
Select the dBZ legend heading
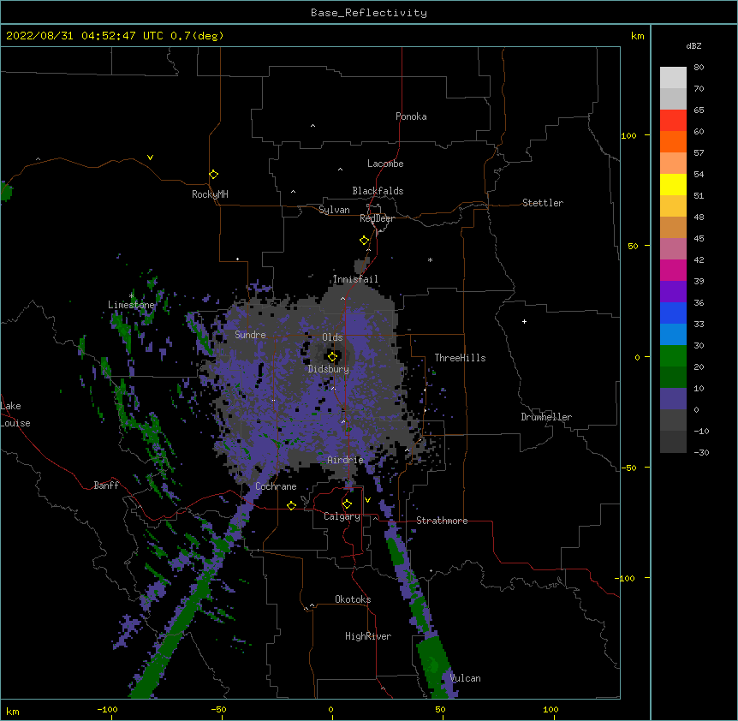coord(693,45)
